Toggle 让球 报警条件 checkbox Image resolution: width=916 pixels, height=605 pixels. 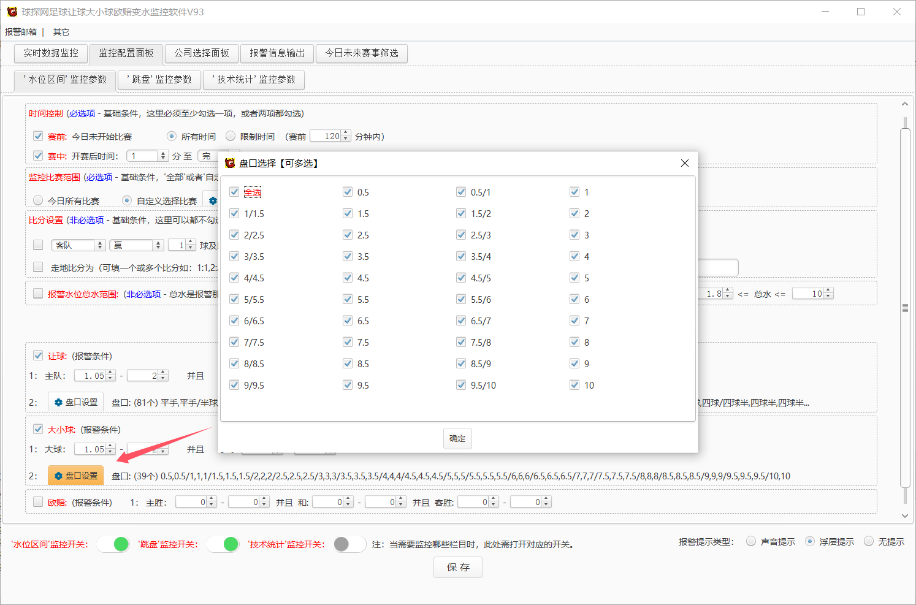point(38,356)
